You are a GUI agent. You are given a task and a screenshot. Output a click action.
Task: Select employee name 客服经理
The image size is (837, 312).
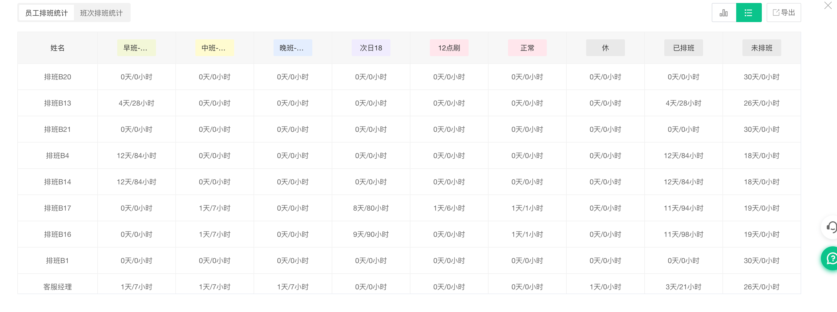click(x=58, y=287)
